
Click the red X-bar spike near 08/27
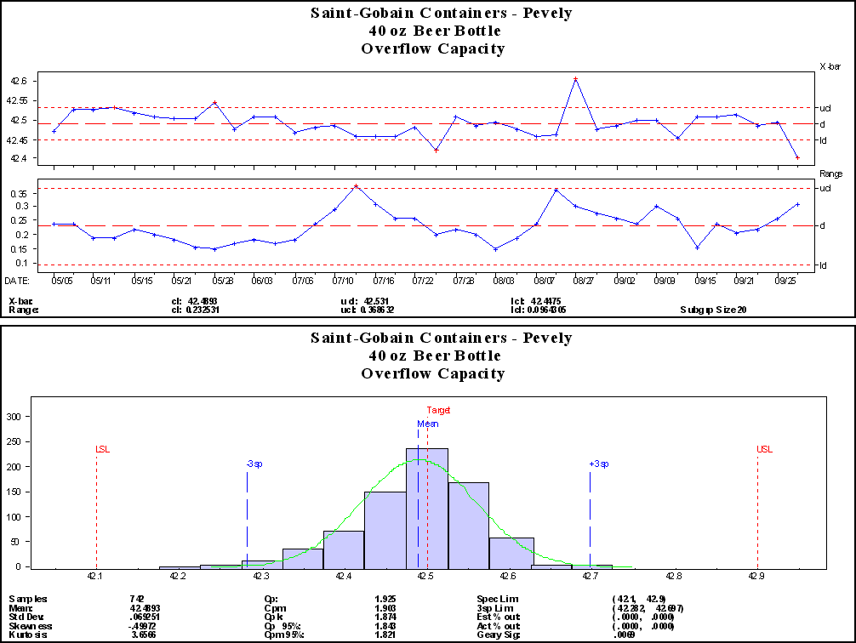(576, 79)
